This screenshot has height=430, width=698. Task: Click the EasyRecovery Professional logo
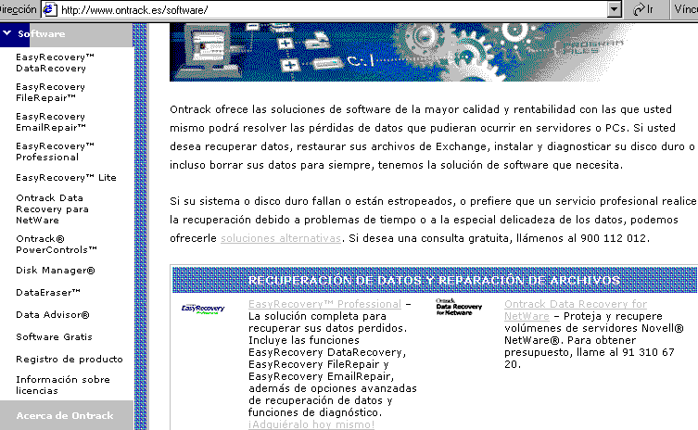click(x=203, y=309)
